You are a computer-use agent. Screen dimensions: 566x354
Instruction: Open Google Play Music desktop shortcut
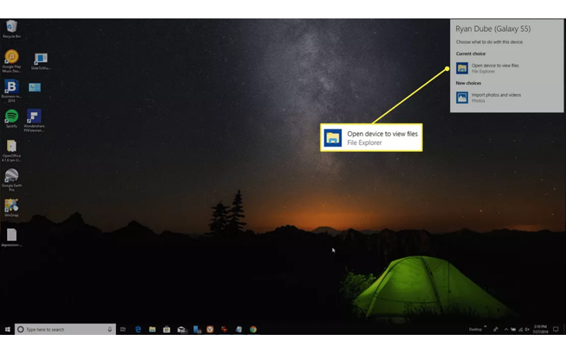coord(11,57)
